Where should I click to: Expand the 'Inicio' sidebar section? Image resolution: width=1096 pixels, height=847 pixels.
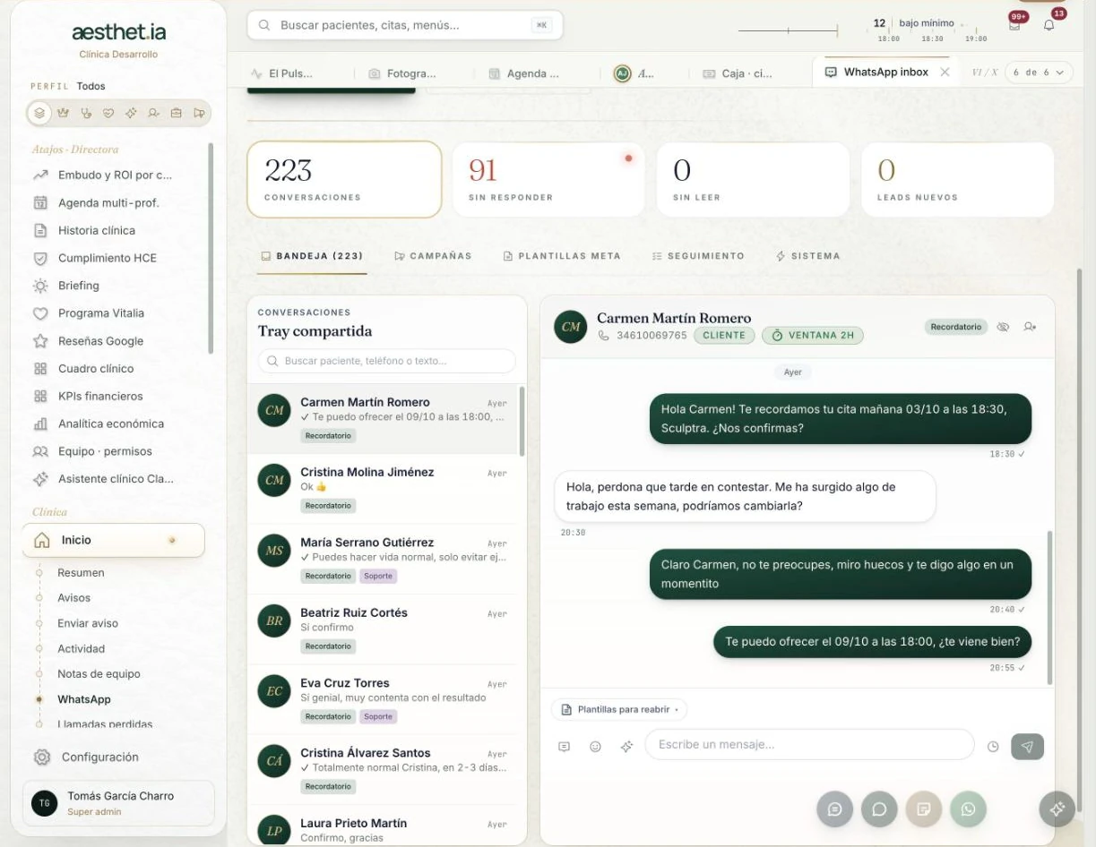point(114,540)
